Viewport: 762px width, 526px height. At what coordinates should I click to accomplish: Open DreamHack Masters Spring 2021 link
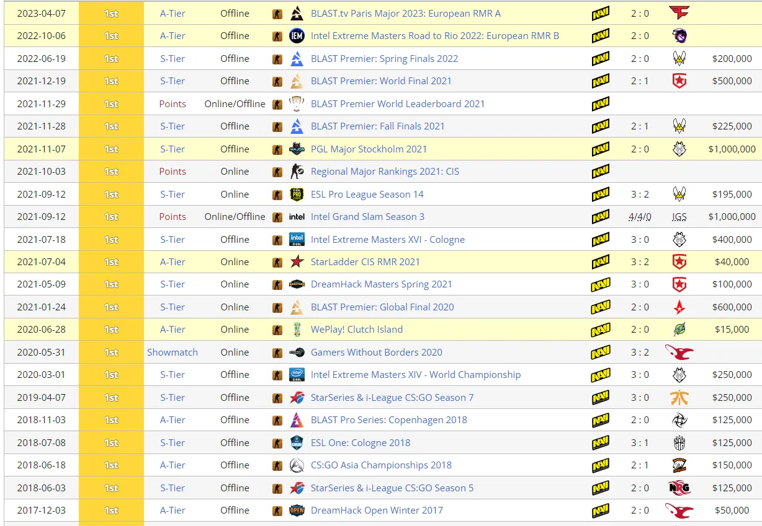click(x=382, y=284)
